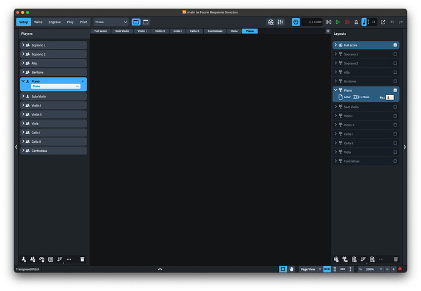Delete the selected player with trash icon
The height and width of the screenshot is (291, 421).
(82, 259)
